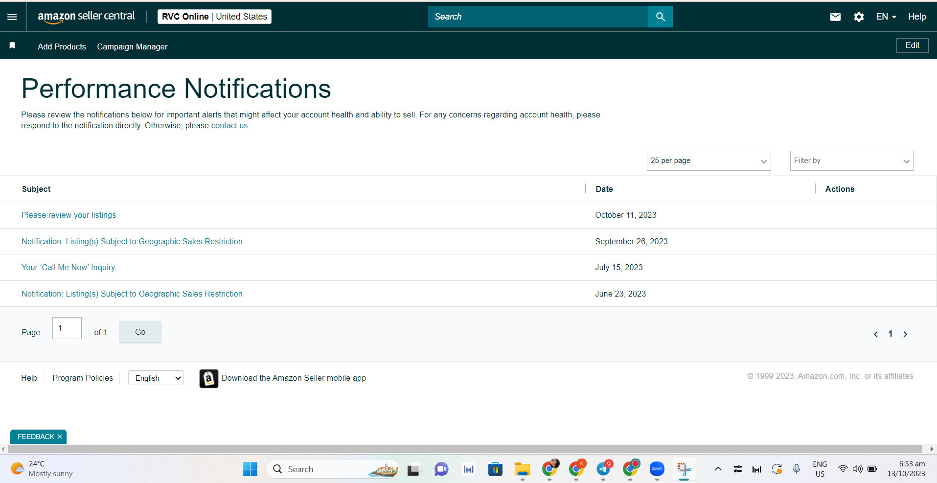The width and height of the screenshot is (937, 483).
Task: Click the Amazon Seller Central logo
Action: pyautogui.click(x=86, y=17)
